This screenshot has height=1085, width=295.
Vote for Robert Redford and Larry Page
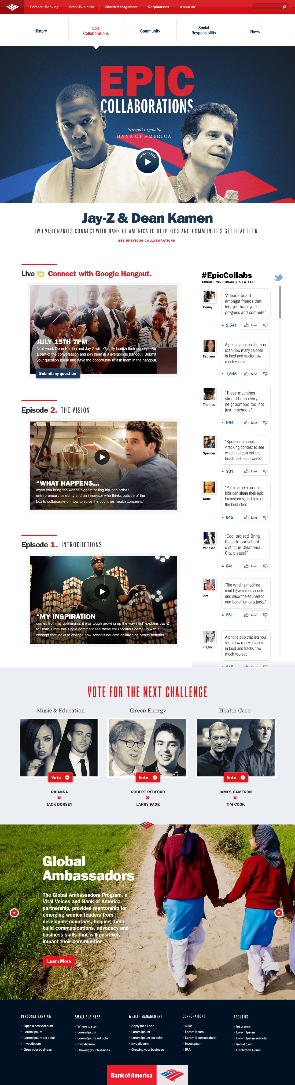click(148, 777)
